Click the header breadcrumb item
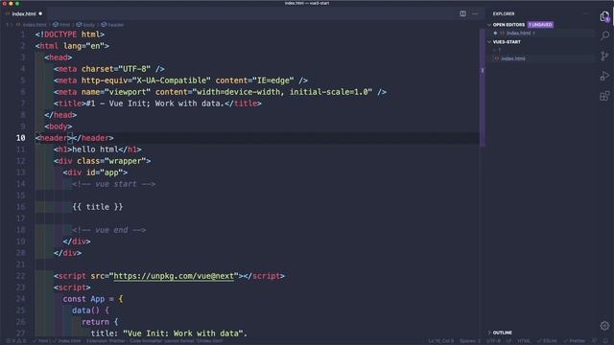 pyautogui.click(x=112, y=25)
